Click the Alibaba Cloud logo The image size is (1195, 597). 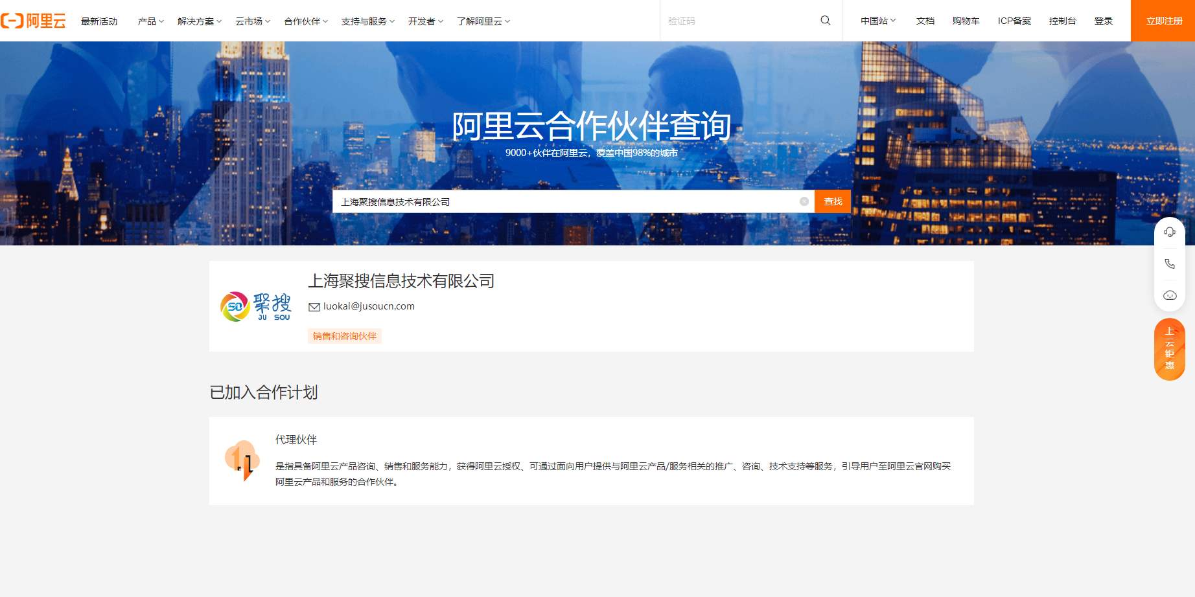coord(34,21)
